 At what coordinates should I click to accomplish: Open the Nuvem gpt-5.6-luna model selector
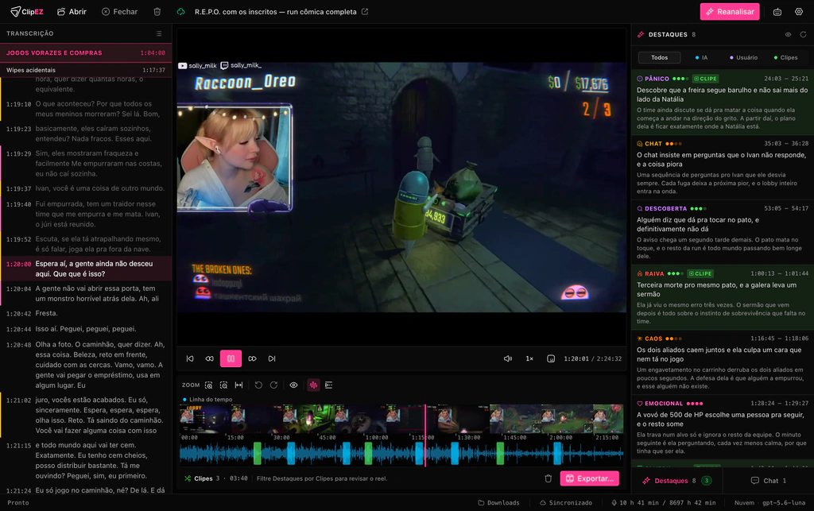coord(769,503)
